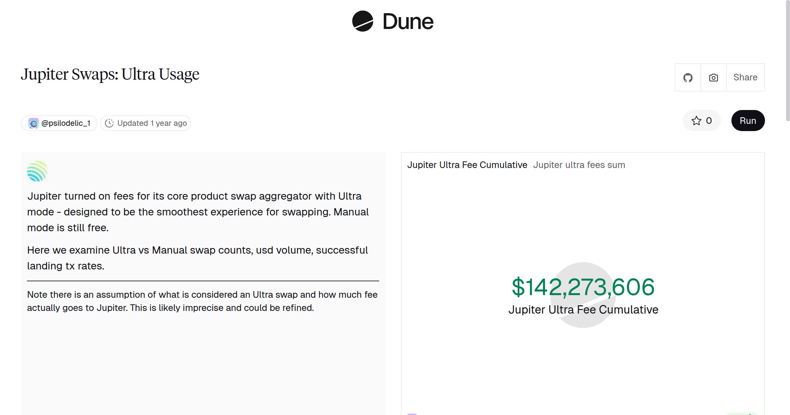Viewport: 790px width, 415px height.
Task: Click the green $142,273,606 counter value
Action: [x=583, y=287]
